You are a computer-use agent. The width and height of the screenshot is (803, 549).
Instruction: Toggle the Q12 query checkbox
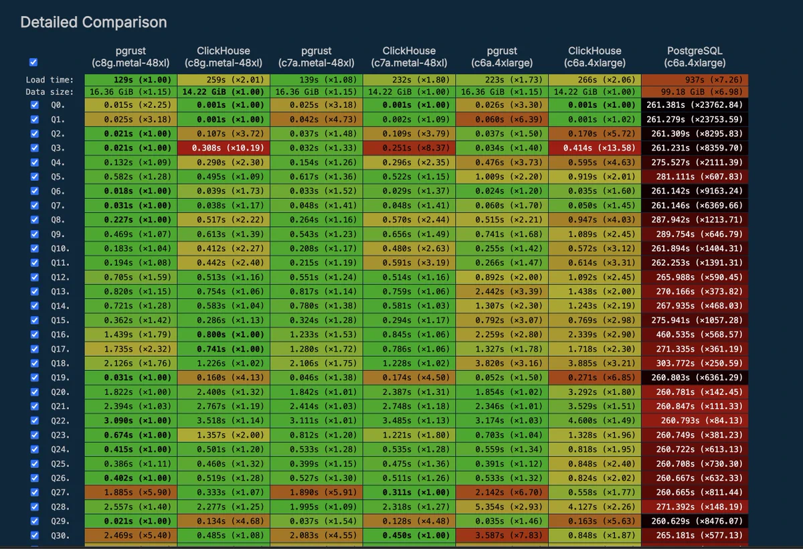tap(34, 277)
